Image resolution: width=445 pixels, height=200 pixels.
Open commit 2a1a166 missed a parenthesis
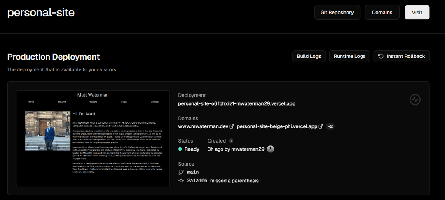[223, 180]
